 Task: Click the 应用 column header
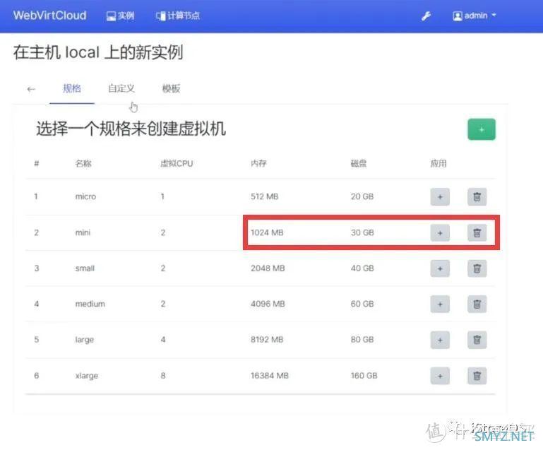tap(438, 163)
